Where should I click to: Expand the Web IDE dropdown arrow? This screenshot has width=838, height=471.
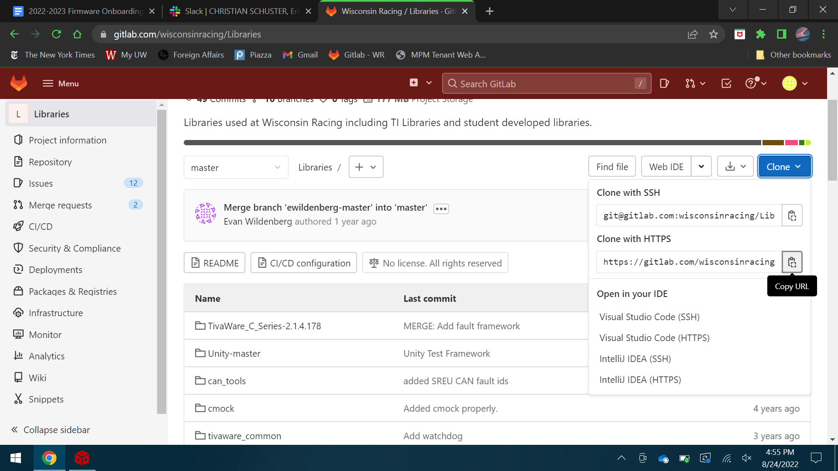[x=701, y=167]
